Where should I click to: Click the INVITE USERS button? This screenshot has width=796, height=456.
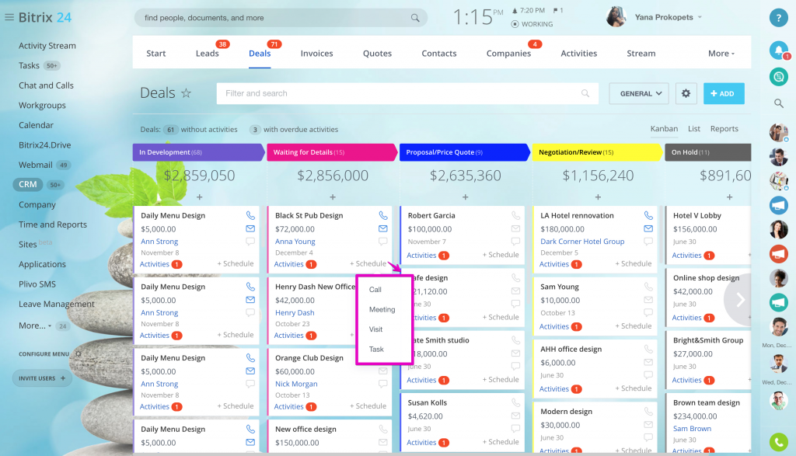click(42, 378)
